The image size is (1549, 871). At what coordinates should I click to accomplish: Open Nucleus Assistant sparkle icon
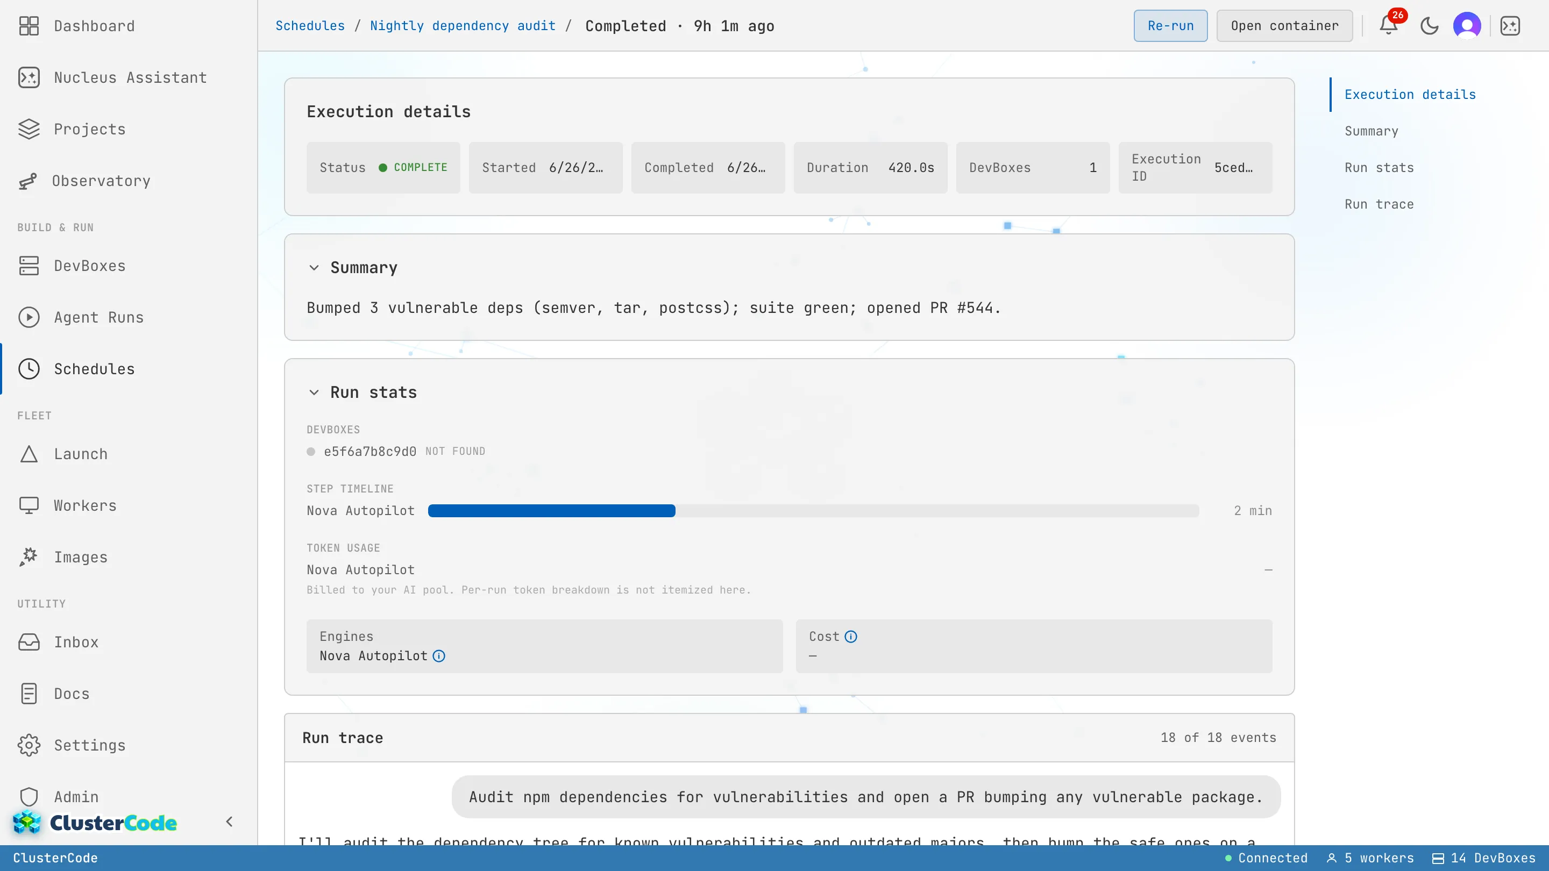pyautogui.click(x=29, y=77)
